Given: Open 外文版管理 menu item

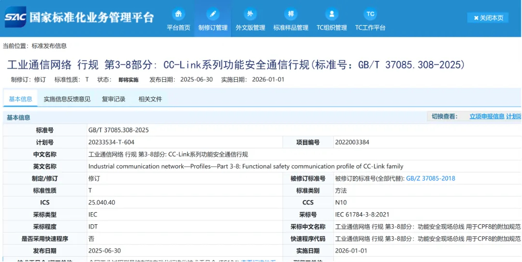Looking at the screenshot, I should point(250,28).
